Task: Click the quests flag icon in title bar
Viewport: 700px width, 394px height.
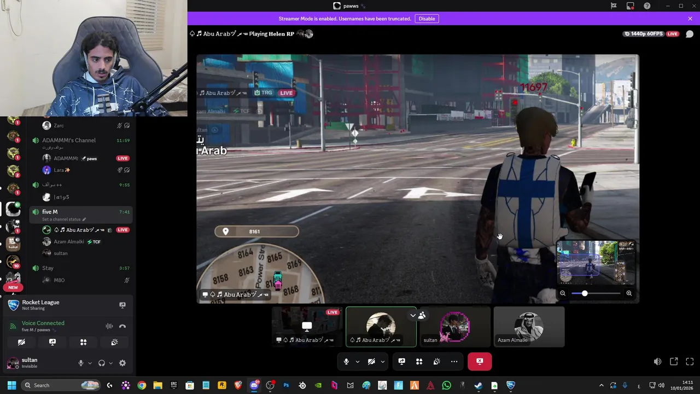Action: point(614,6)
